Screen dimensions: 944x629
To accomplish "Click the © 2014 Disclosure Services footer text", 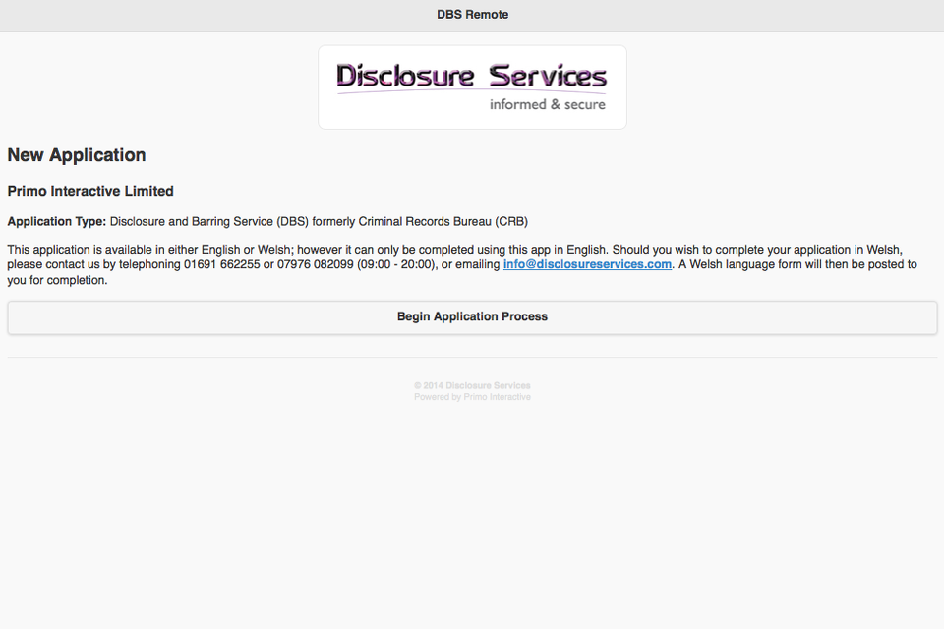I will click(x=472, y=385).
